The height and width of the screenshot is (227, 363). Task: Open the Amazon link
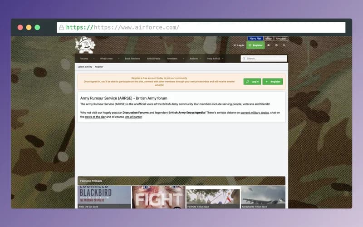[281, 39]
